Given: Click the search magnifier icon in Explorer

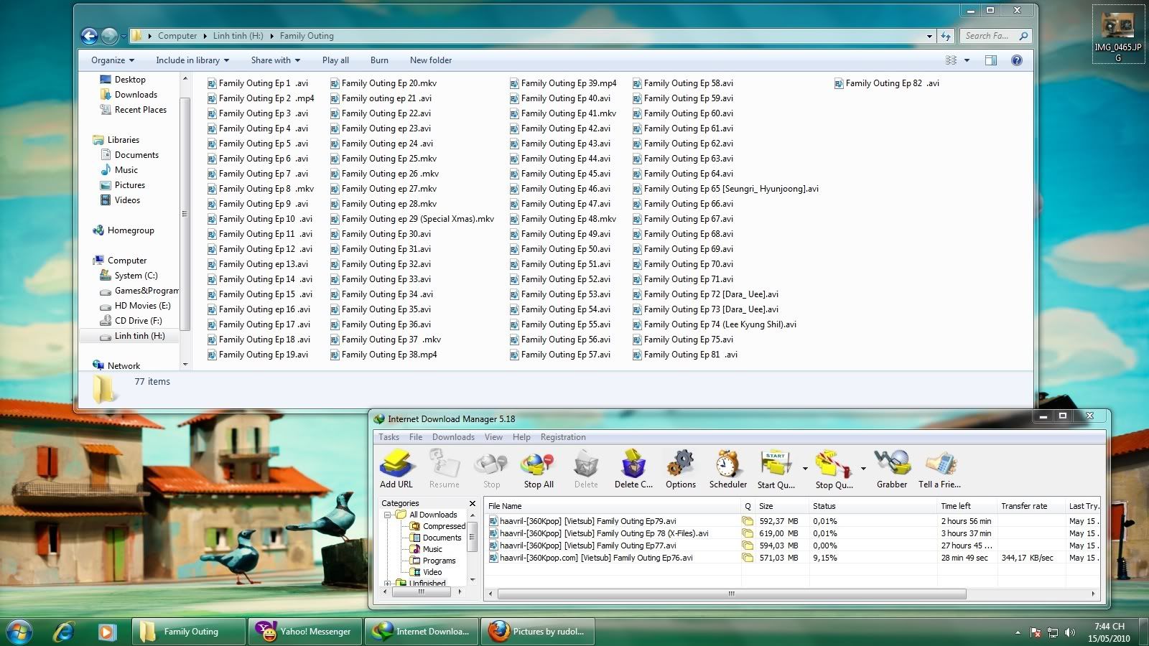Looking at the screenshot, I should pyautogui.click(x=1023, y=36).
